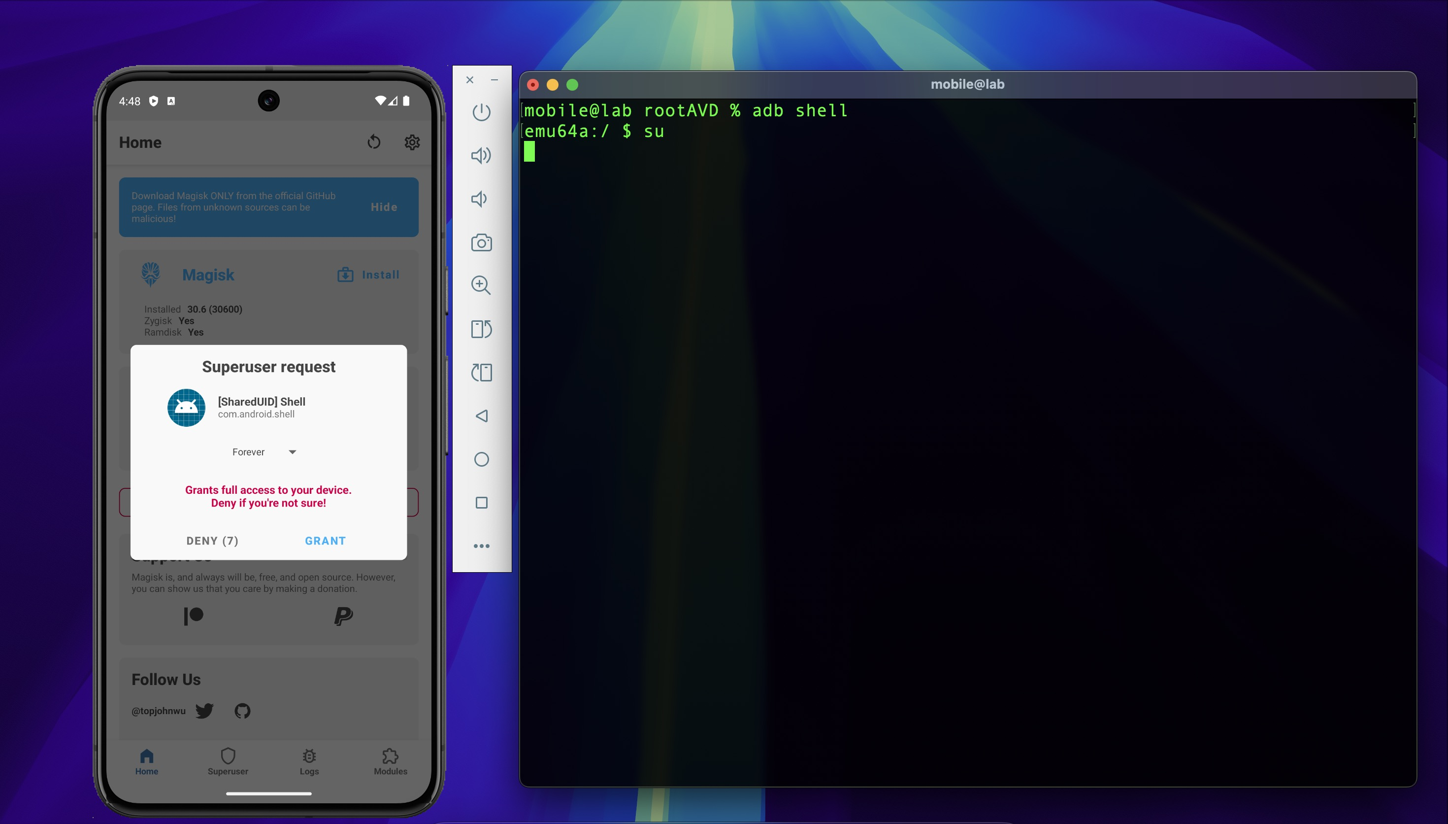Click the @topjohnwu handle text

[x=158, y=711]
